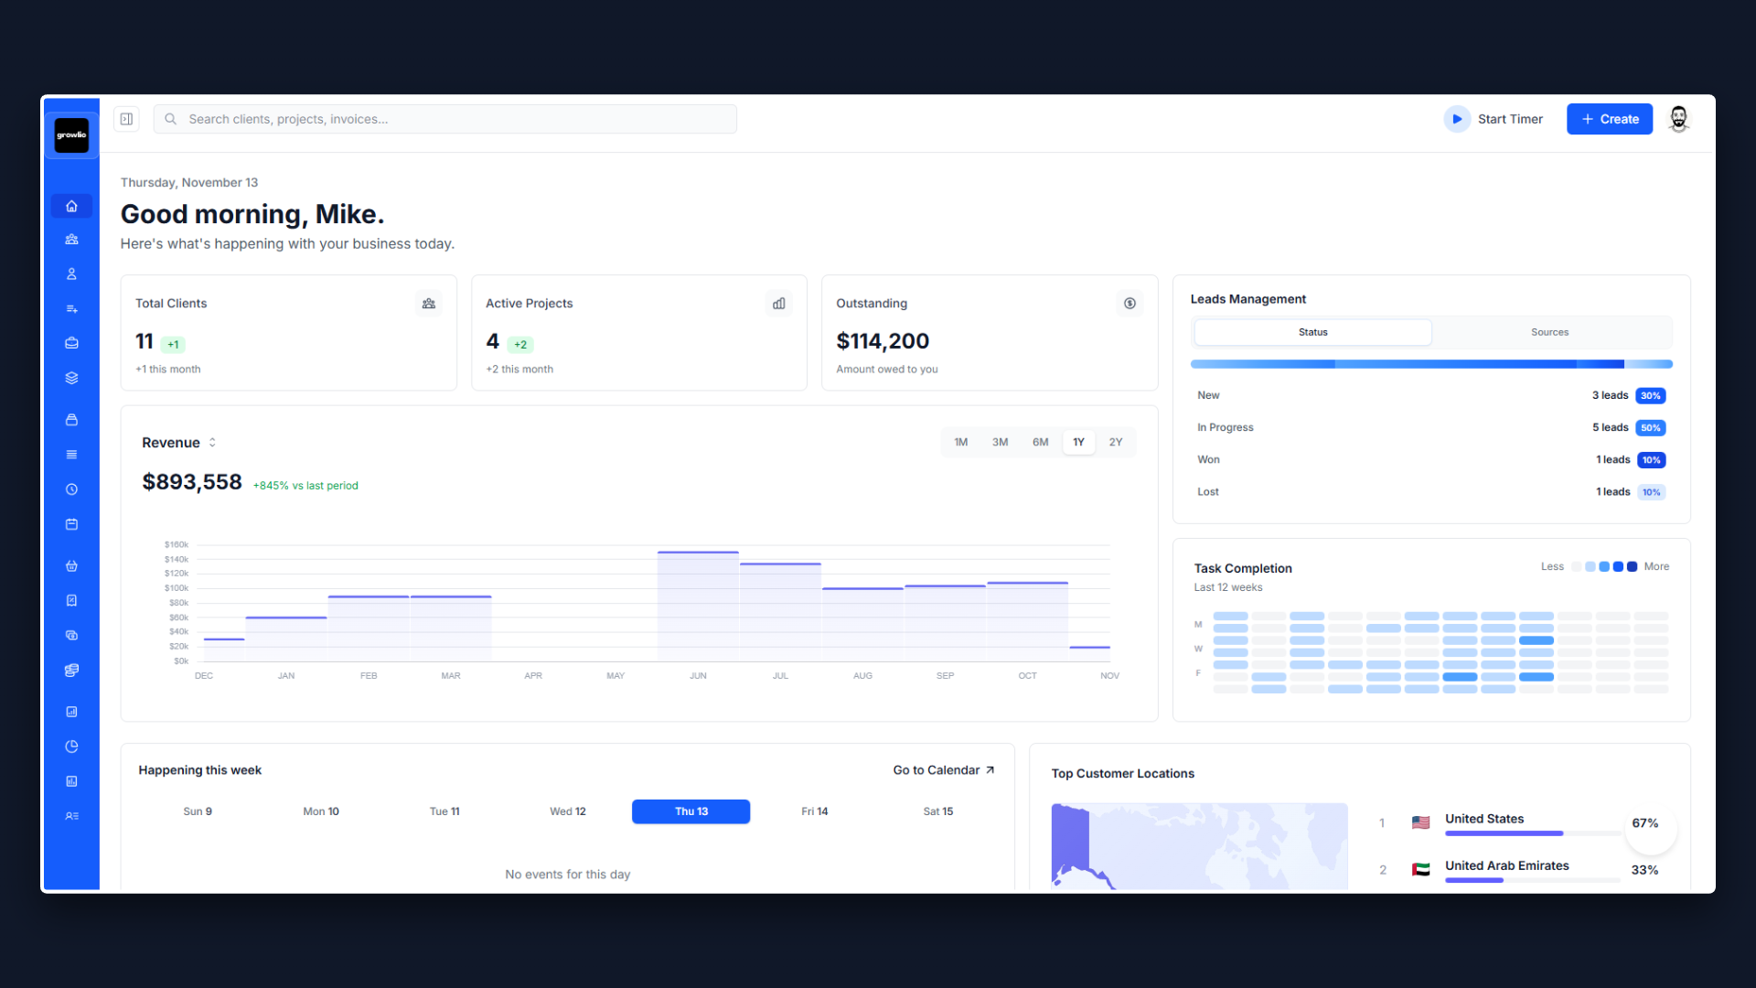Click the Outstanding card dollar icon
Screen dimensions: 1756x988
(1130, 303)
